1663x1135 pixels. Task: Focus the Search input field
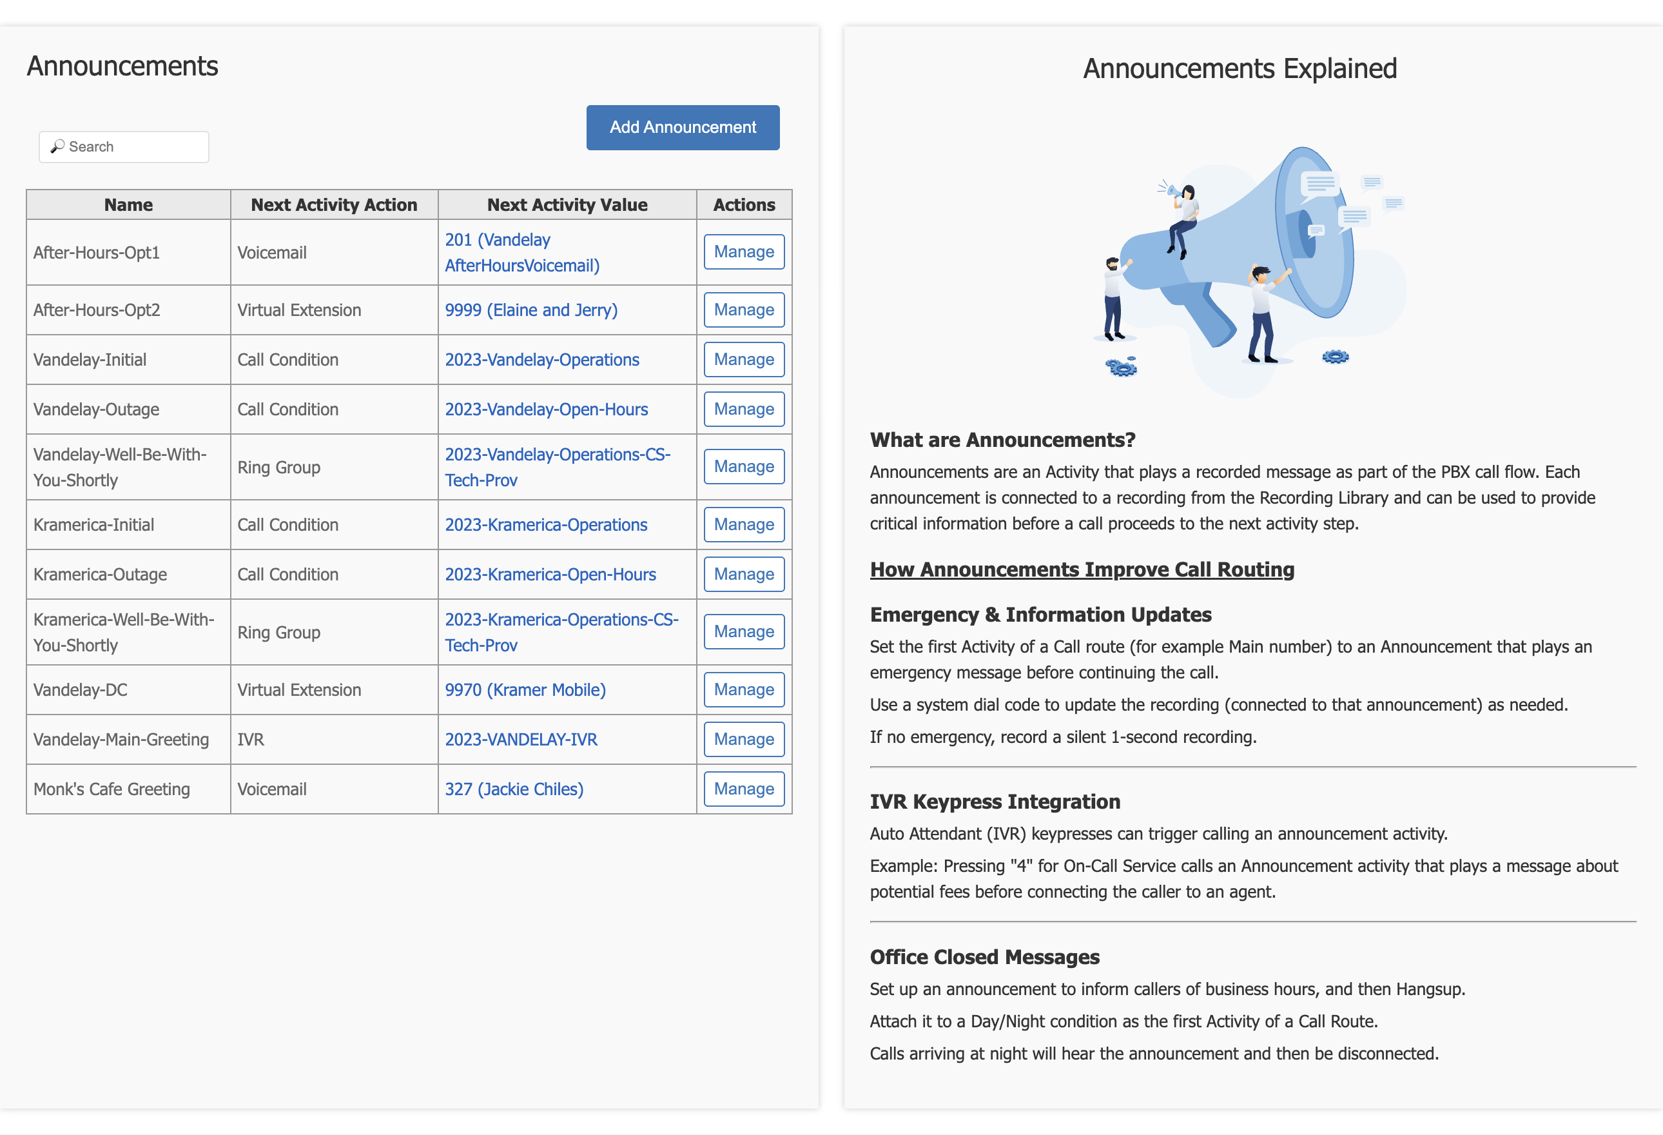(124, 147)
